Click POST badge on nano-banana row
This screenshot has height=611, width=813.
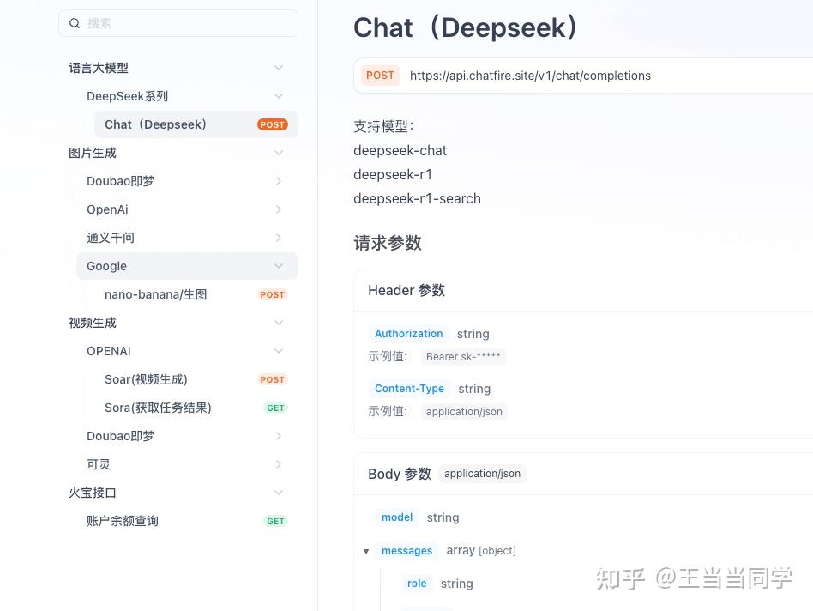pos(272,294)
